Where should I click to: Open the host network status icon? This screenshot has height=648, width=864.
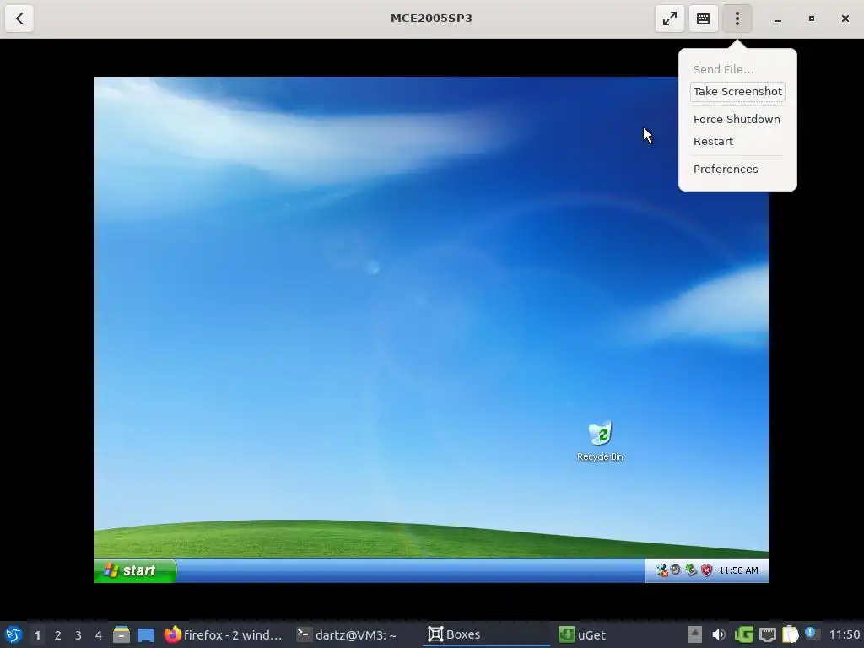coord(768,634)
